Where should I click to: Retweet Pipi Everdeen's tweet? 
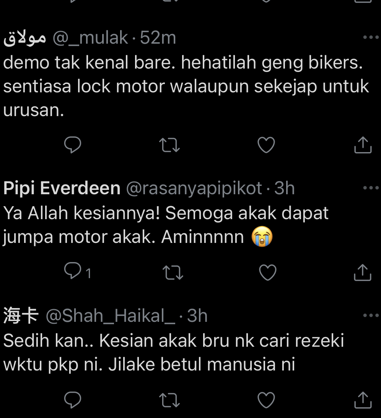pos(173,272)
